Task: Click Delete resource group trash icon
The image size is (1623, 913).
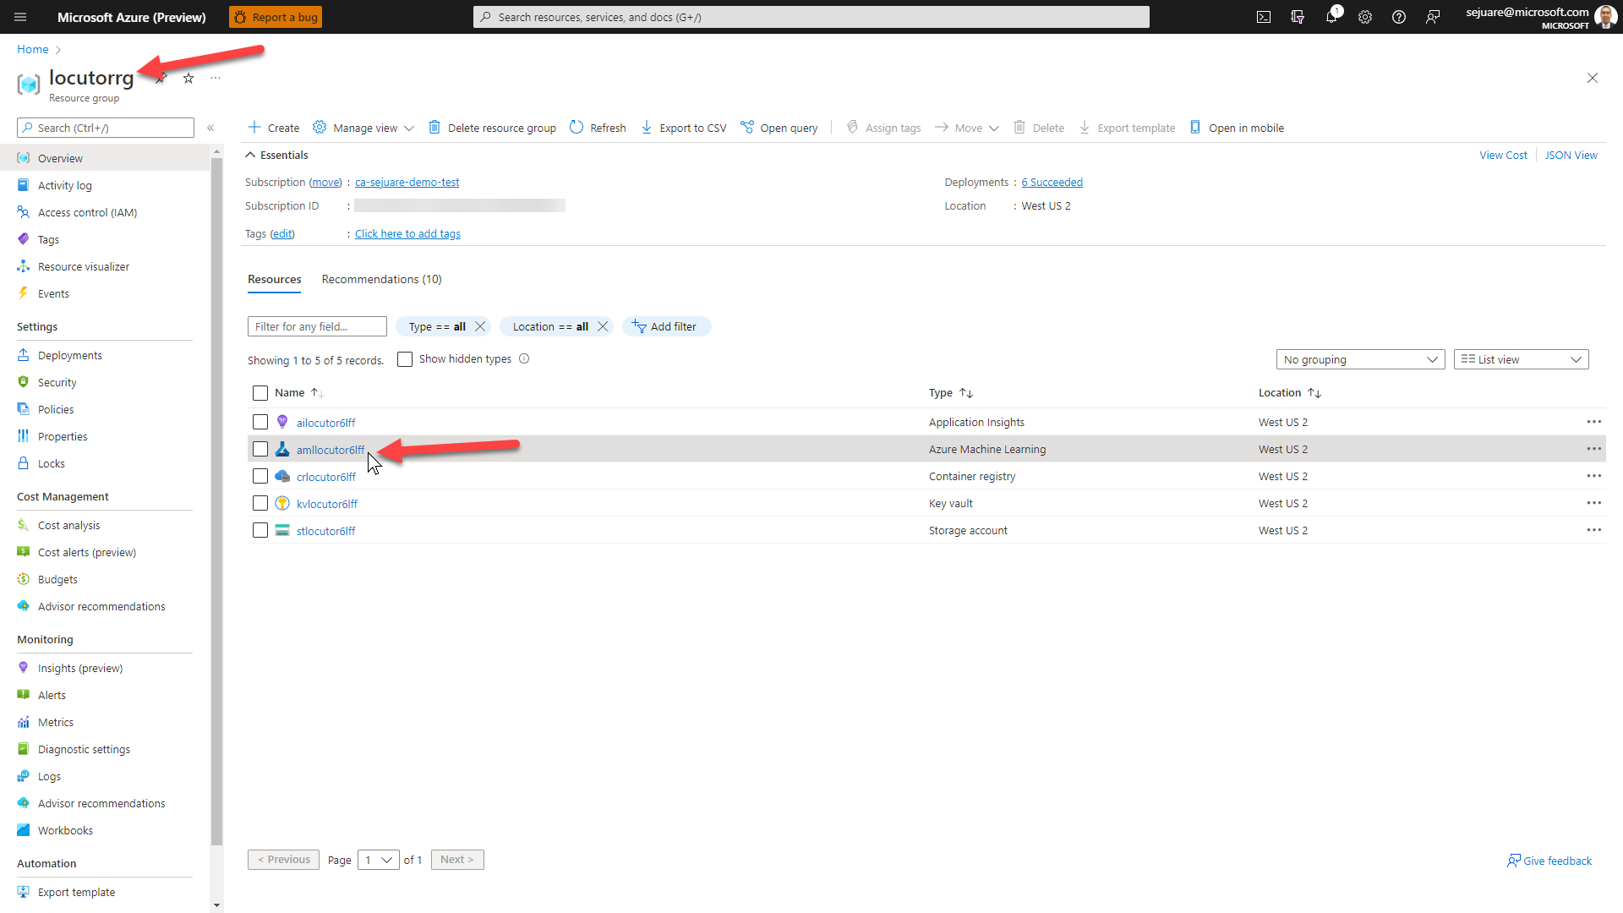Action: coord(434,128)
